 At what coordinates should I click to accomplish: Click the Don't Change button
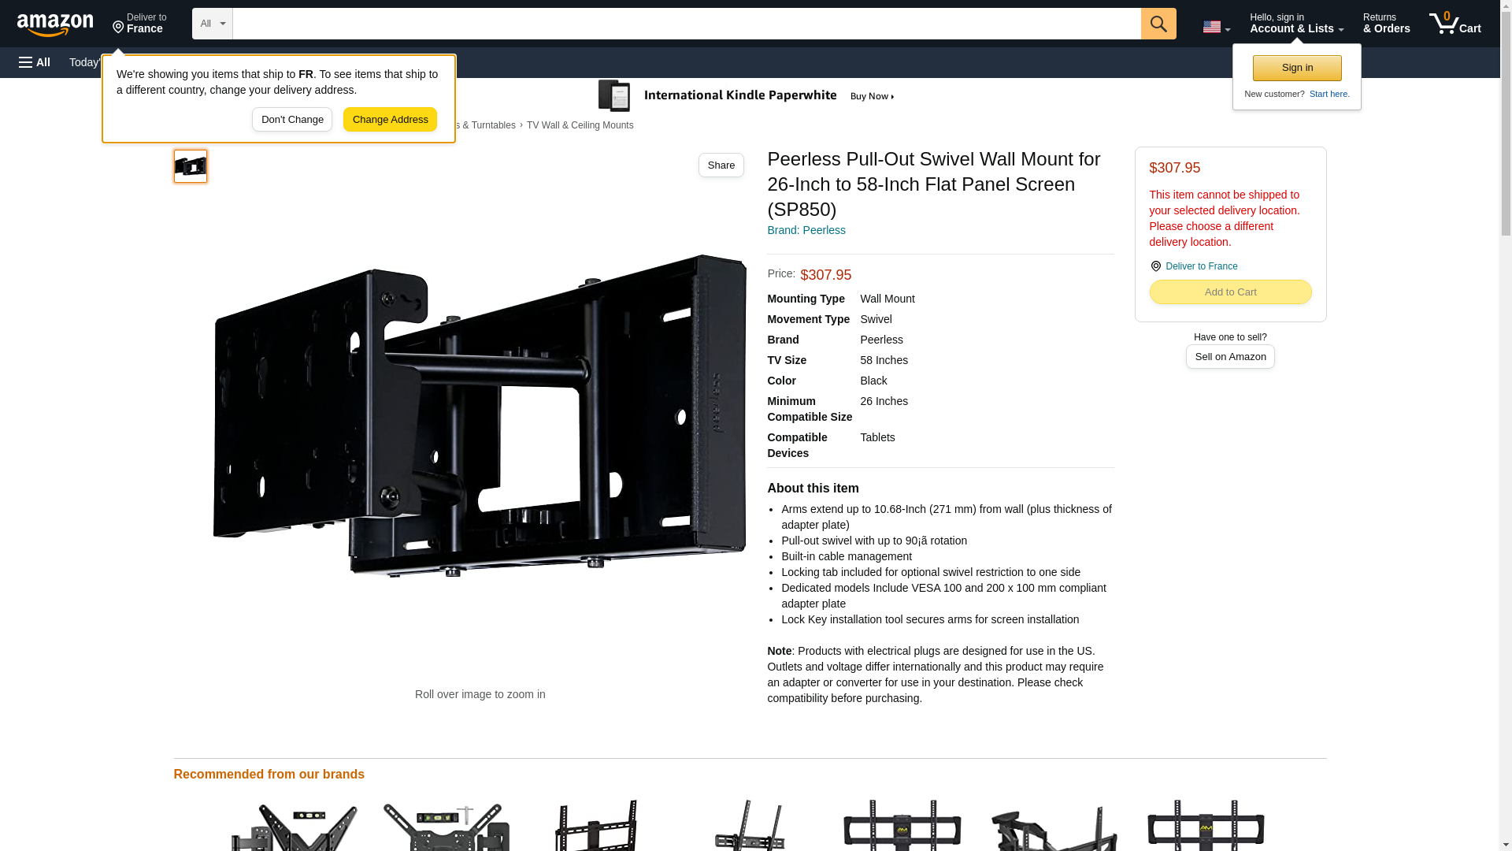(x=292, y=120)
